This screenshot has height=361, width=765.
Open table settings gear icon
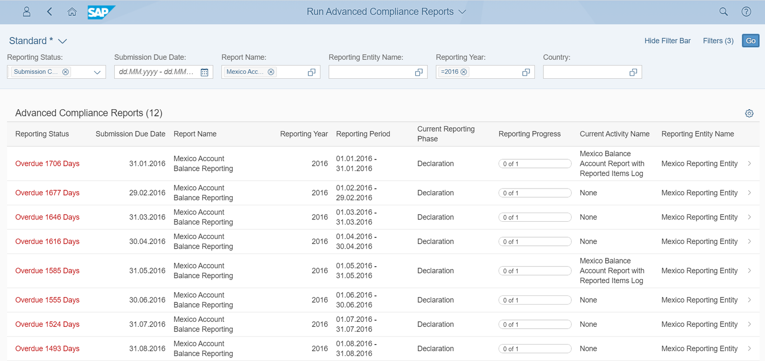click(x=749, y=113)
